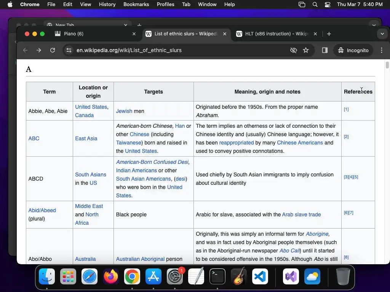Follow the Australian Aboriginal link
390x292 pixels.
coord(140,259)
